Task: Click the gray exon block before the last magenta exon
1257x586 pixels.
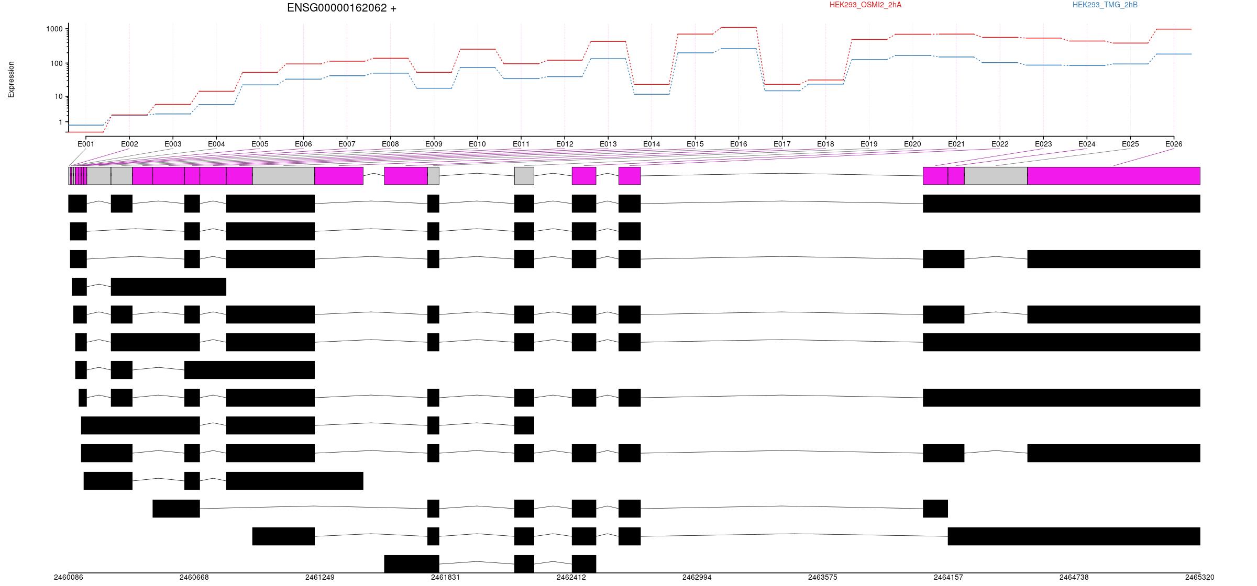Action: (996, 176)
